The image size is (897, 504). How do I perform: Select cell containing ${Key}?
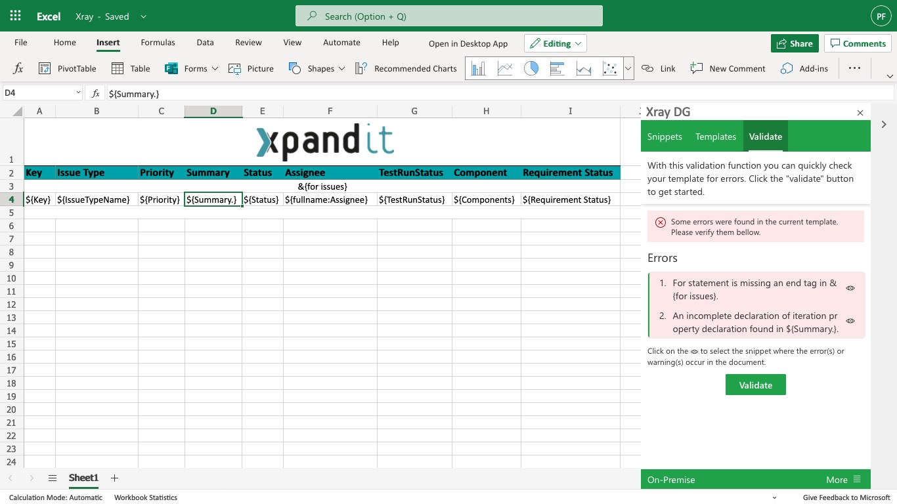click(x=39, y=199)
